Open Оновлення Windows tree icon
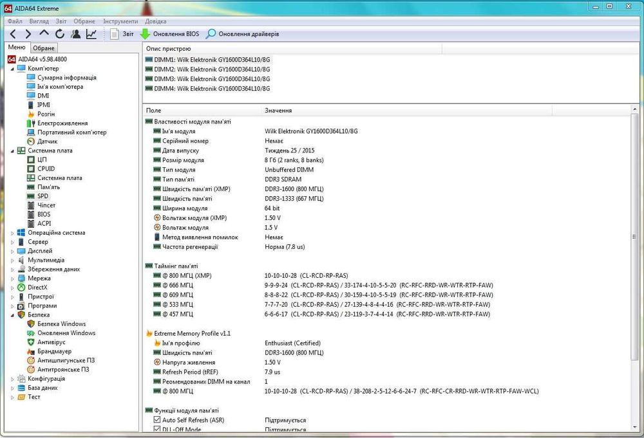This screenshot has width=644, height=438. 31,333
